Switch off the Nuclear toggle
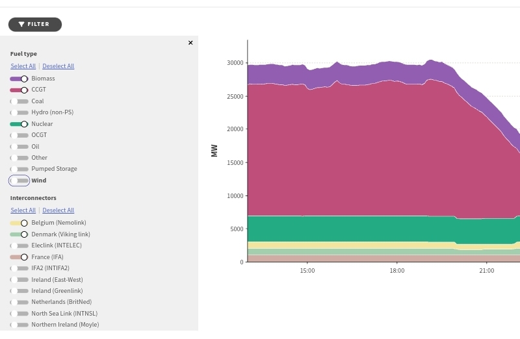The width and height of the screenshot is (520, 339). [19, 124]
